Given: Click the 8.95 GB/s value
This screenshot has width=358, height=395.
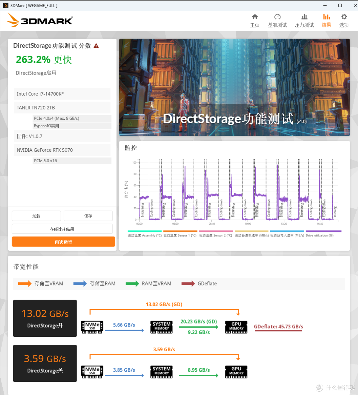Looking at the screenshot, I should coord(199,370).
